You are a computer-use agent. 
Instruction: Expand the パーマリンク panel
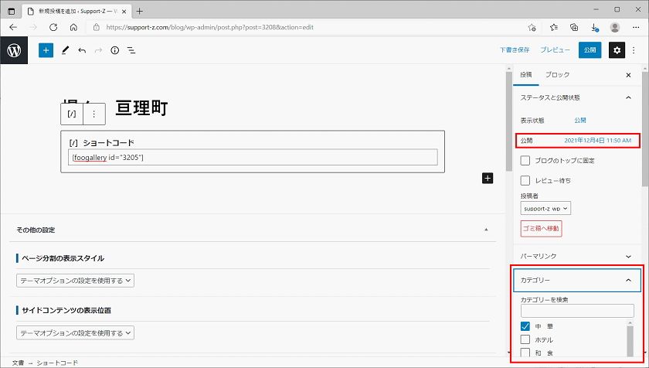[x=576, y=256]
